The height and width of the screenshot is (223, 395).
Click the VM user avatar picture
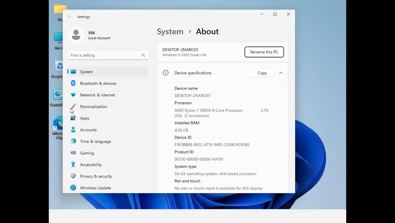(x=76, y=35)
